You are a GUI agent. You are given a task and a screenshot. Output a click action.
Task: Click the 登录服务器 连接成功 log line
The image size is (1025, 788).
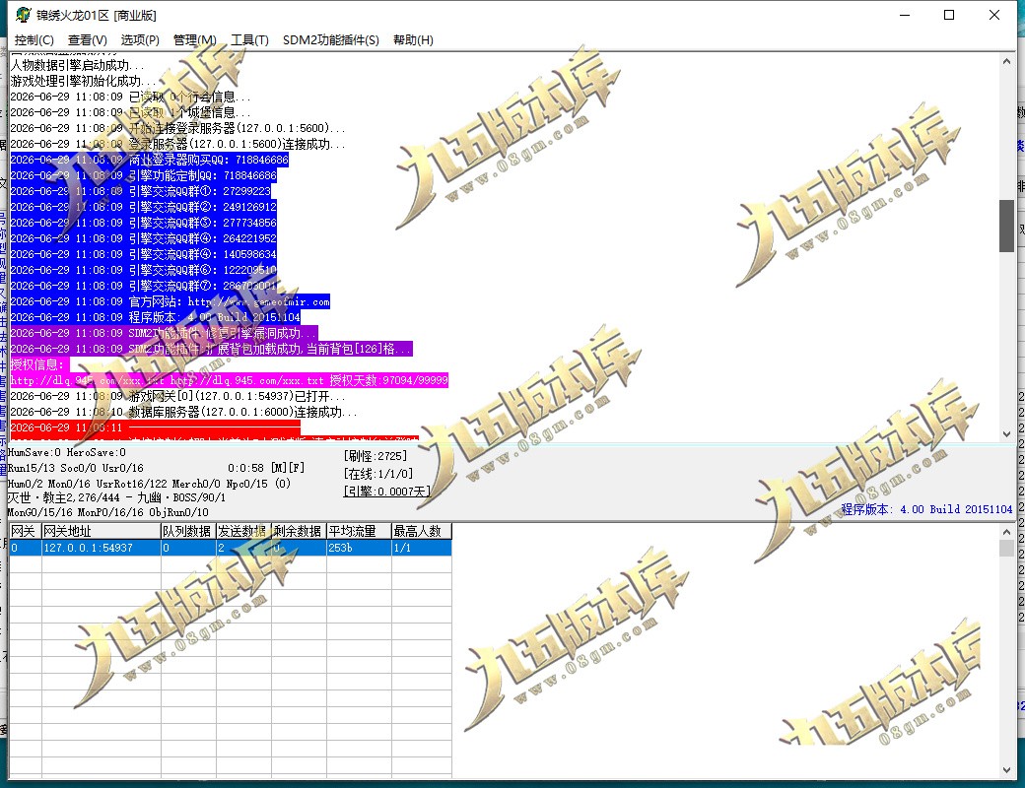(x=177, y=144)
